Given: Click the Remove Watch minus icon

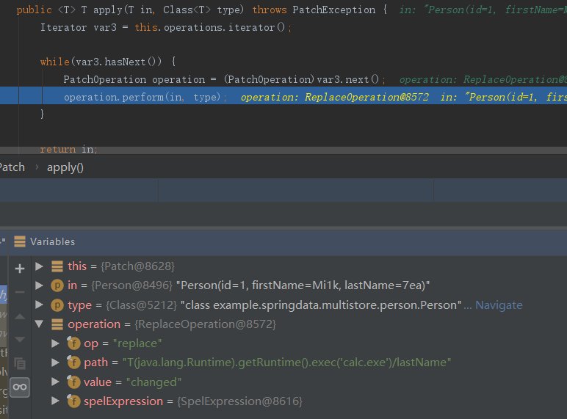Looking at the screenshot, I should click(20, 292).
